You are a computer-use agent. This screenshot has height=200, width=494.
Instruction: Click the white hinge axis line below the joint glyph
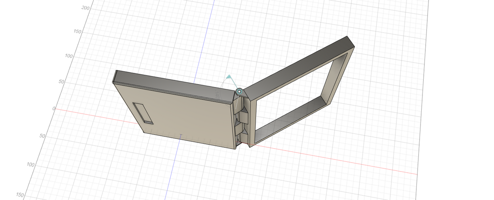pyautogui.click(x=237, y=105)
